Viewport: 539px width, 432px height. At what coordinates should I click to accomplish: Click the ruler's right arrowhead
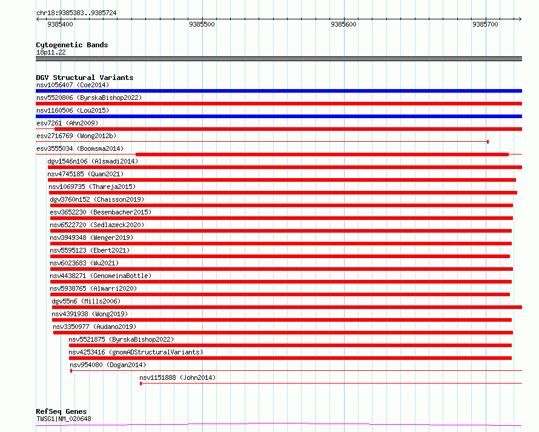520,19
